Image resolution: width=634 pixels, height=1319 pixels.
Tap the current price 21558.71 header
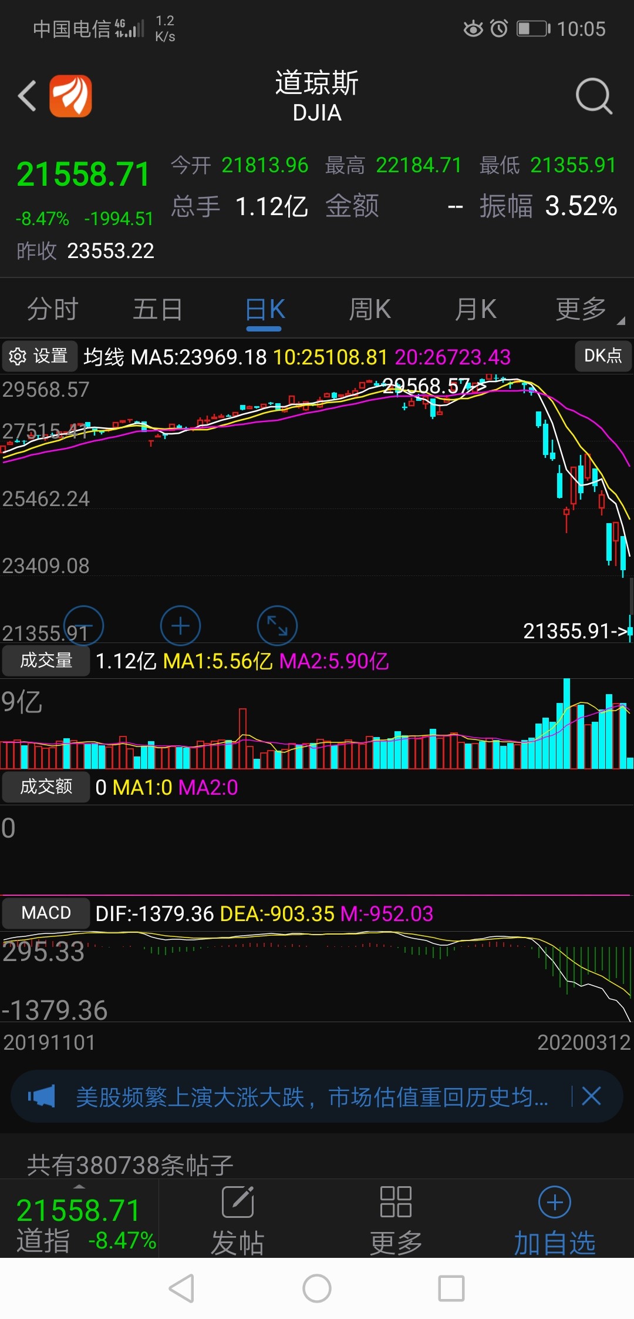[x=83, y=175]
